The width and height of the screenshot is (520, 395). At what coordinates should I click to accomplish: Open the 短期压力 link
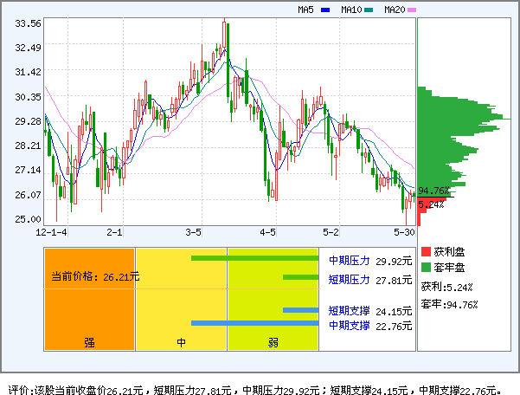click(349, 280)
